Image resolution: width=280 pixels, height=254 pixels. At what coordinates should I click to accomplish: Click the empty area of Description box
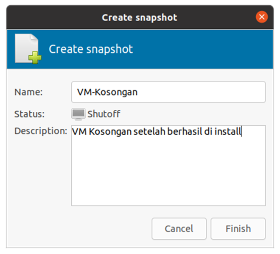(168, 174)
